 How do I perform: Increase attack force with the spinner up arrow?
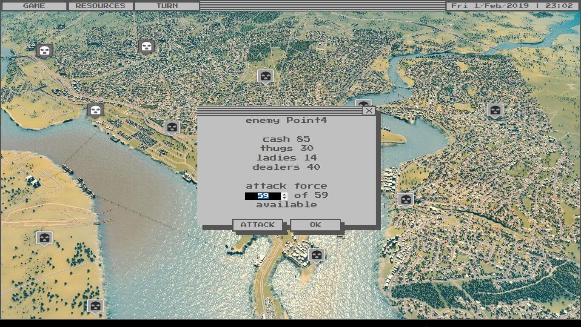[x=285, y=195]
